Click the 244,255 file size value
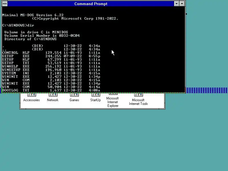This screenshot has width=228, height=171. click(53, 56)
